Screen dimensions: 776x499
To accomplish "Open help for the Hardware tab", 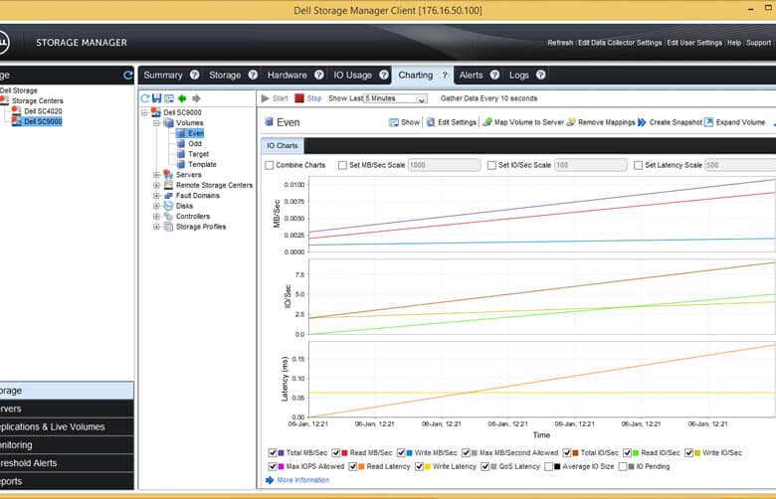I will [x=318, y=75].
